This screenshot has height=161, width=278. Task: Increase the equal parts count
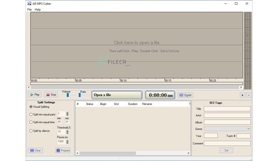coord(68,112)
